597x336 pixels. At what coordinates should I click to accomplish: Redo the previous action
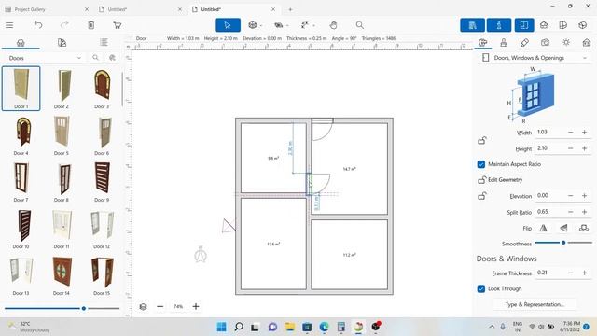tap(64, 25)
